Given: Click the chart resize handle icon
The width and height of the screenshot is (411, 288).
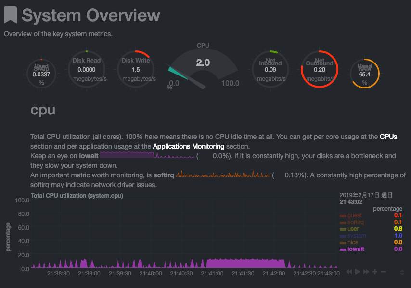Looking at the screenshot, I should coord(402,272).
